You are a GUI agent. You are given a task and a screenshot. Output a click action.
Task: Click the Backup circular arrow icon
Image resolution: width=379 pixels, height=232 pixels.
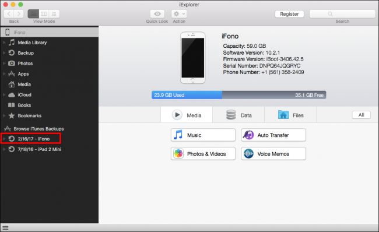[x=11, y=52]
